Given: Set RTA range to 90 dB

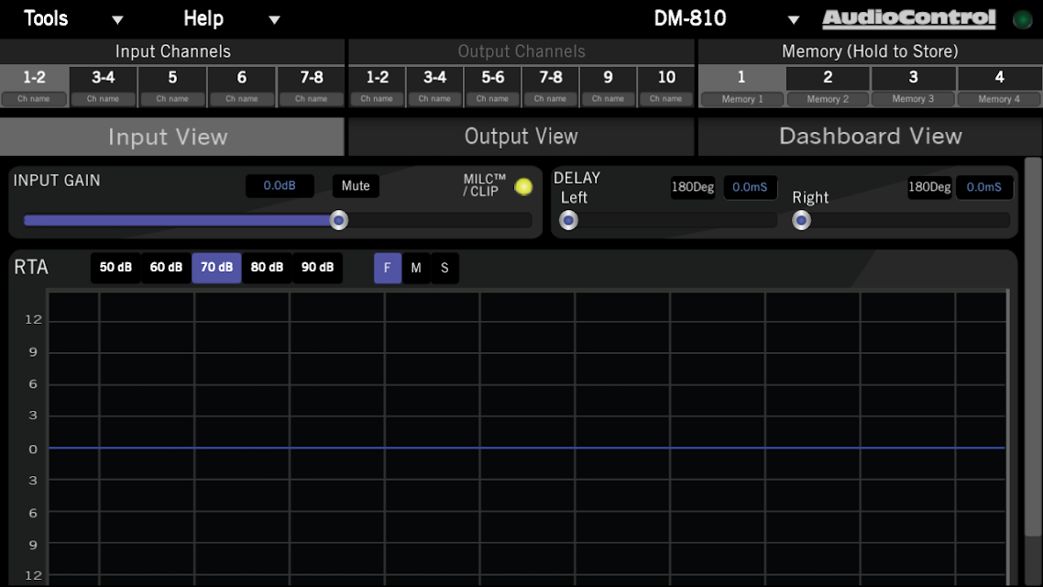Looking at the screenshot, I should coord(317,268).
